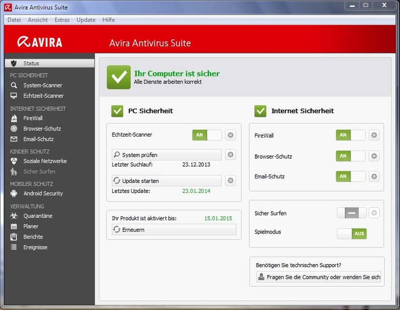Screen dimensions: 400x310
Task: Toggle the Browser-Schutz AN switch
Action: pyautogui.click(x=351, y=156)
